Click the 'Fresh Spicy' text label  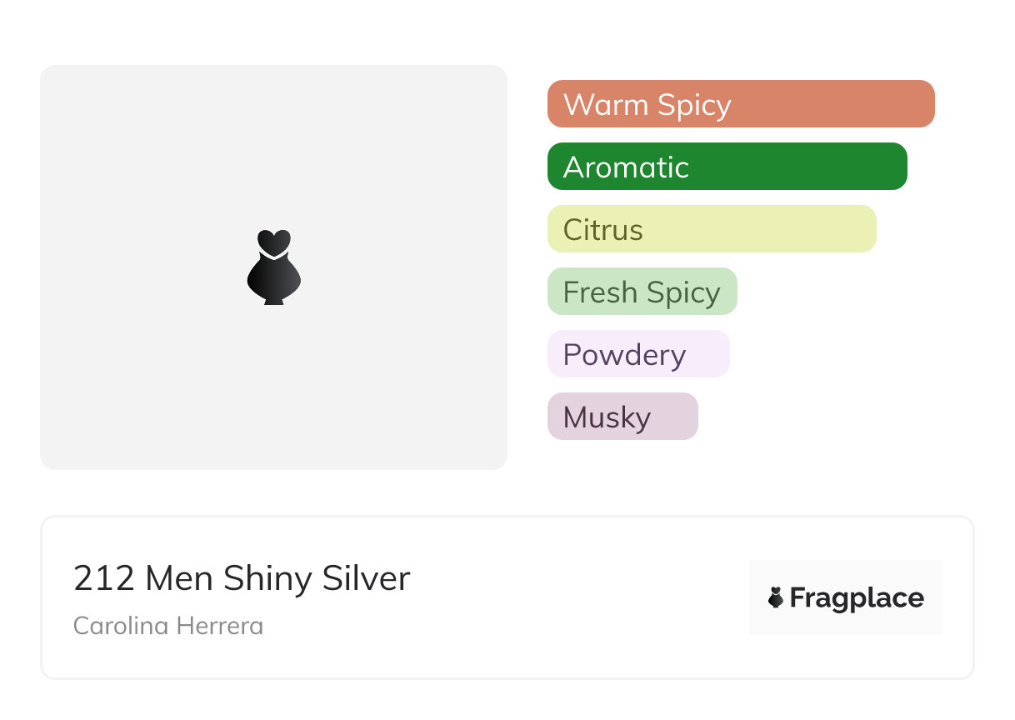click(x=642, y=292)
